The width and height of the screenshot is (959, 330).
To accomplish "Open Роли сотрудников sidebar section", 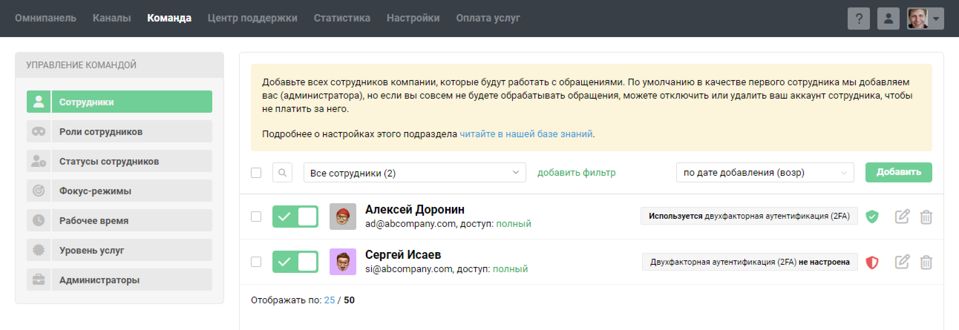I will tap(132, 131).
